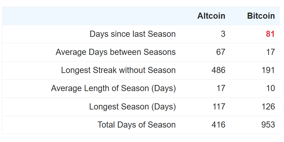
Task: Click Altcoin longest season value 117
Action: pyautogui.click(x=218, y=107)
